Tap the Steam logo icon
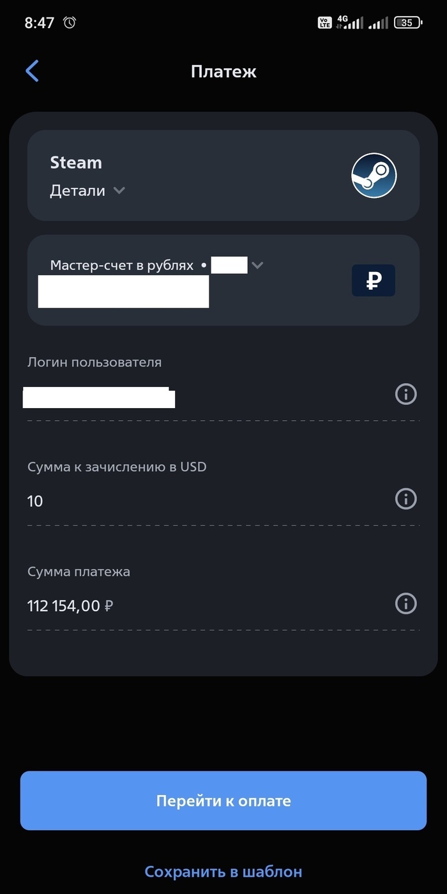The width and height of the screenshot is (447, 894). 374,175
